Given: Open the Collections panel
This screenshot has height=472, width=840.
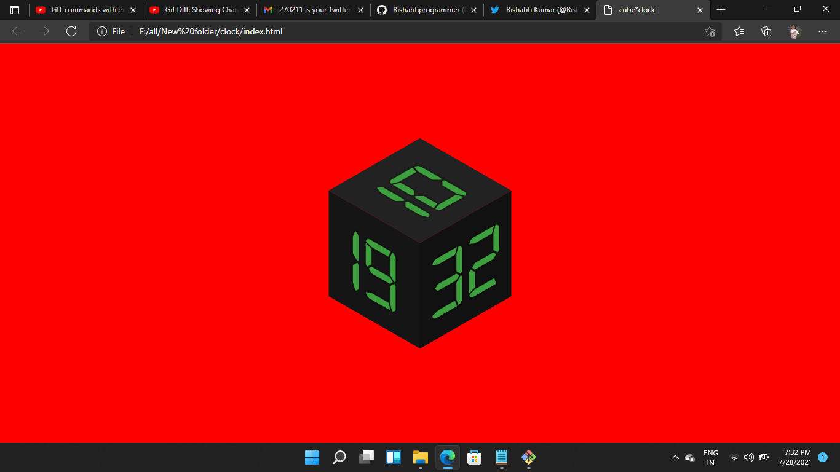Looking at the screenshot, I should pos(766,31).
